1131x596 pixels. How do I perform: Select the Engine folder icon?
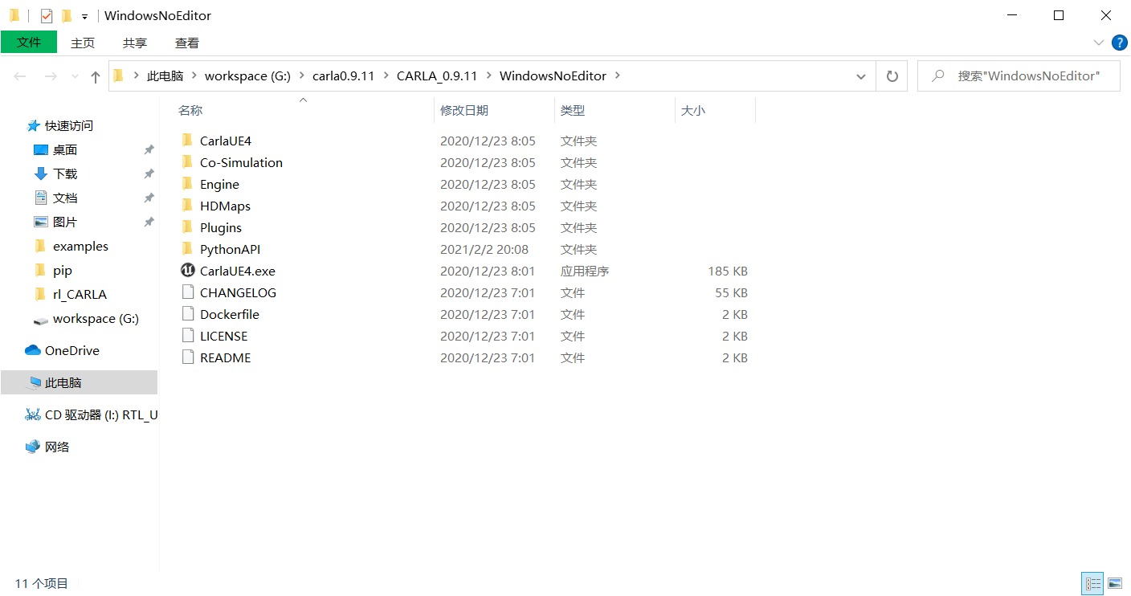point(187,184)
